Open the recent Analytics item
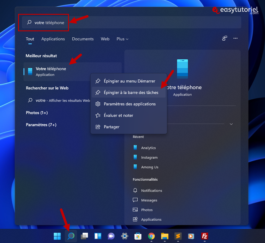Image resolution: width=265 pixels, height=243 pixels. (148, 148)
